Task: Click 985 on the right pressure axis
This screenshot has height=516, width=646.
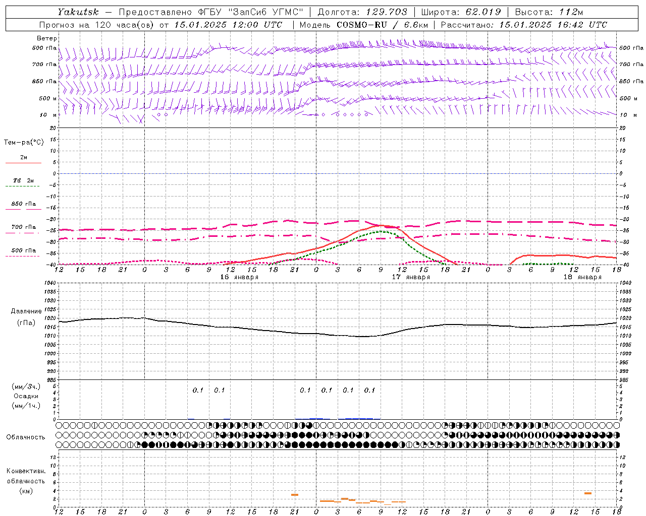Action: click(625, 380)
